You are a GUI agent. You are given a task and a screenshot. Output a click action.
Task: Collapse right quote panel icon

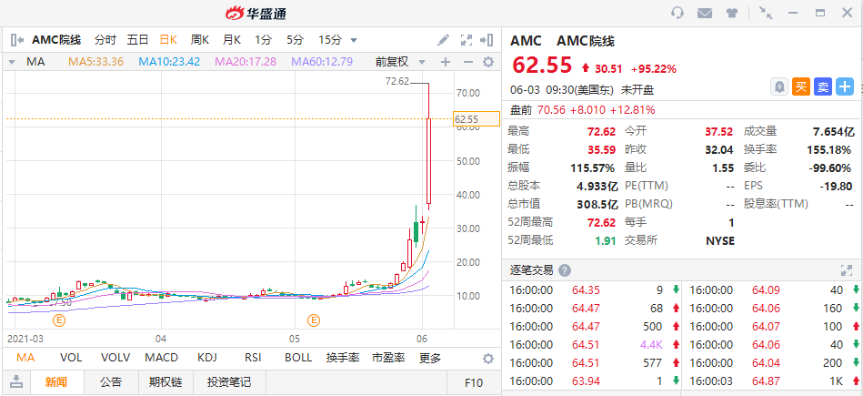tap(486, 40)
